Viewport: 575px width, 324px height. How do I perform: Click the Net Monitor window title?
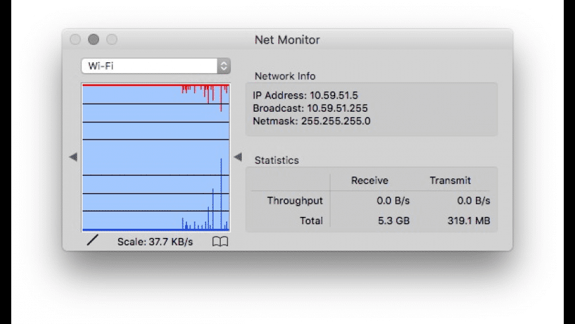point(287,40)
